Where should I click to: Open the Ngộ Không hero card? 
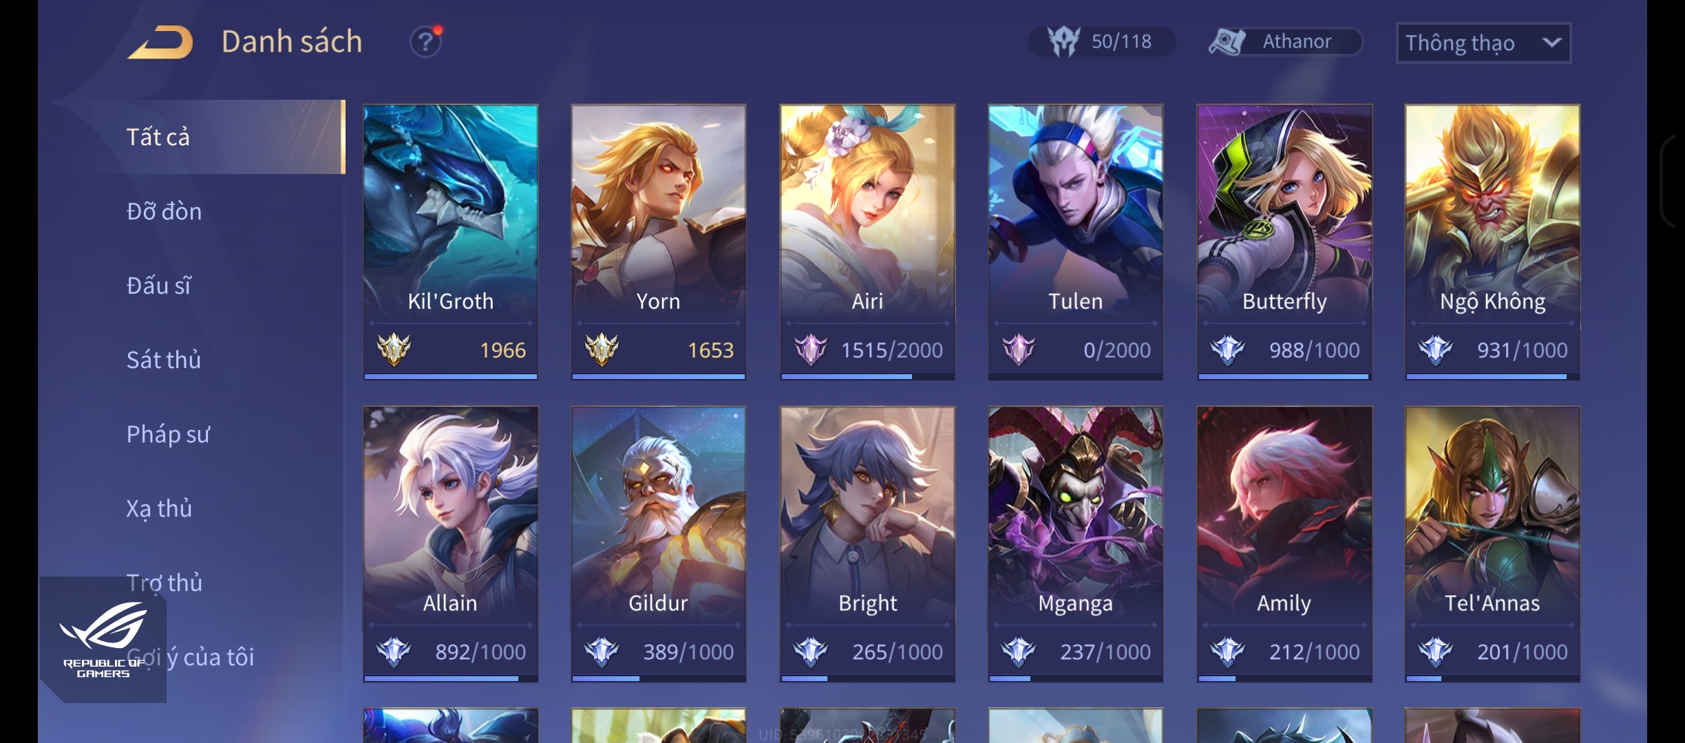(x=1492, y=242)
